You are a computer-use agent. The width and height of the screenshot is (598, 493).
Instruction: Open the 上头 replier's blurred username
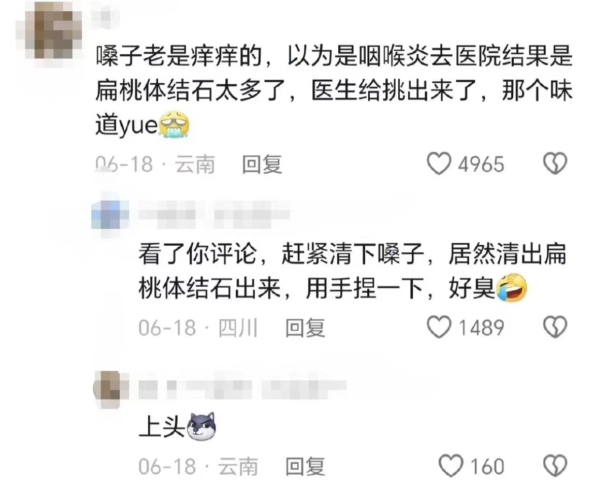[242, 389]
